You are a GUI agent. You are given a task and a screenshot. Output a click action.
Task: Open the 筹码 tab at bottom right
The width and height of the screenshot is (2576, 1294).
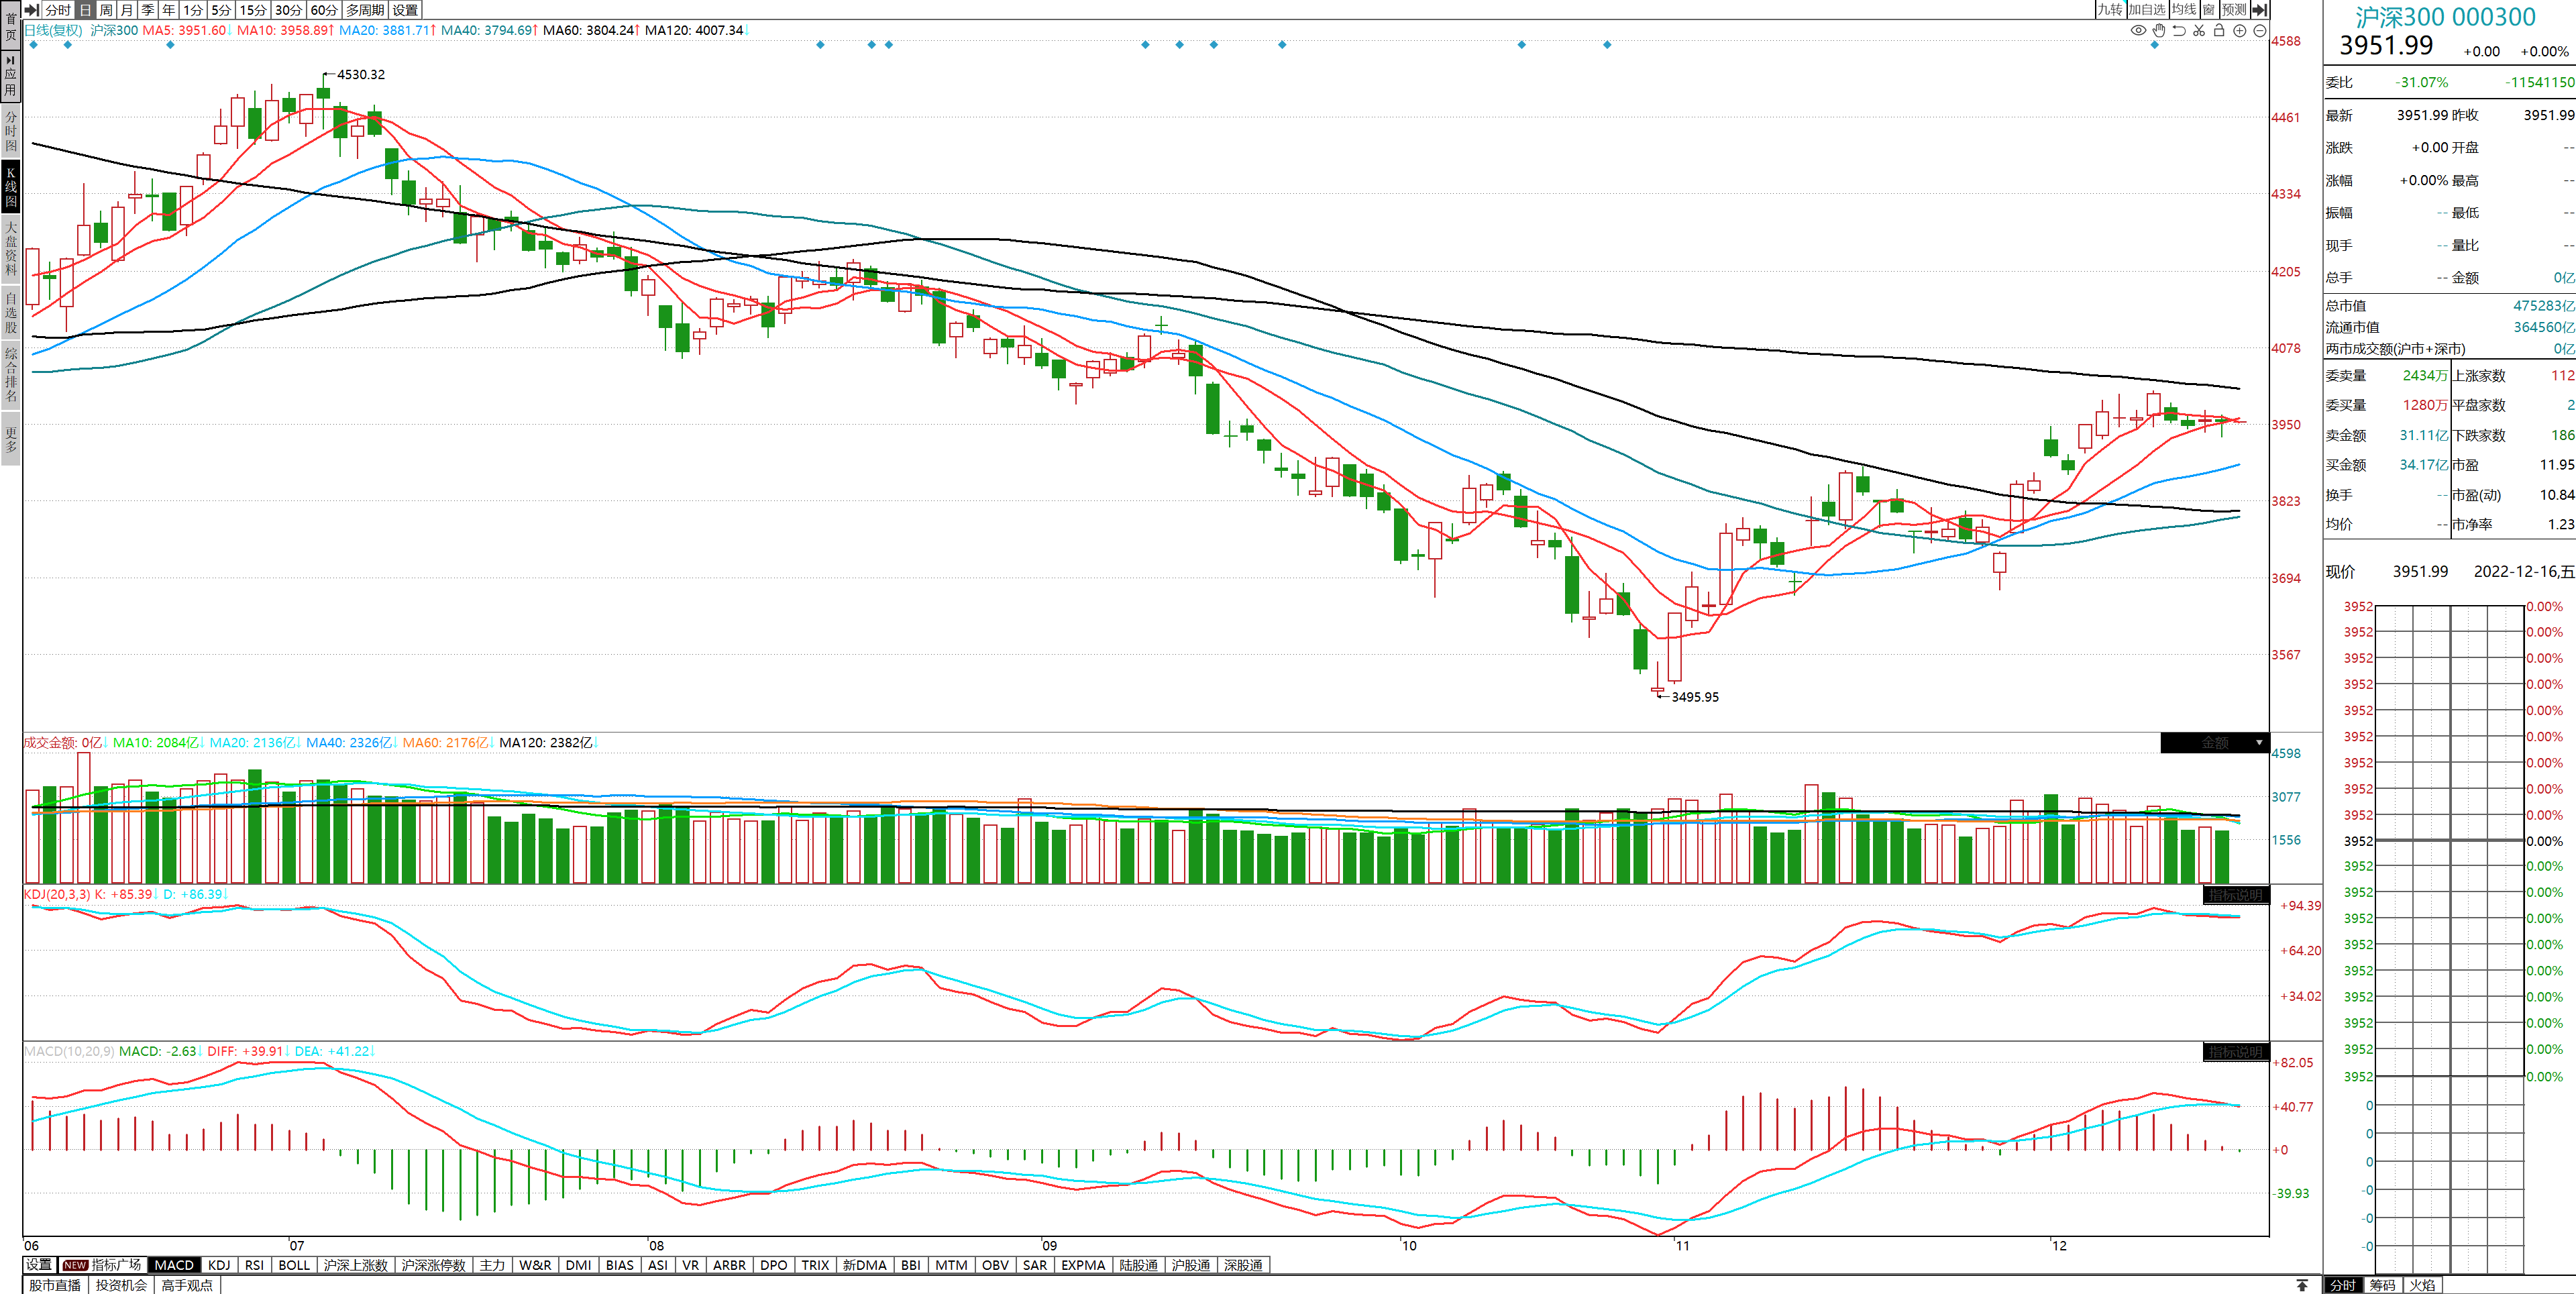(x=2382, y=1285)
